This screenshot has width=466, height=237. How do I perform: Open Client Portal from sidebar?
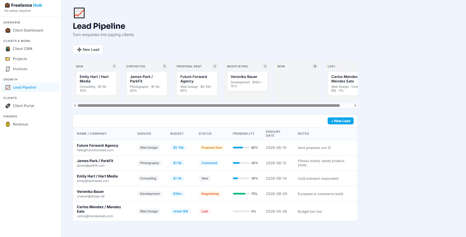pyautogui.click(x=31, y=106)
